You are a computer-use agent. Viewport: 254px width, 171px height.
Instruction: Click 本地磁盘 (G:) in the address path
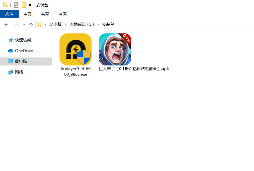82,25
